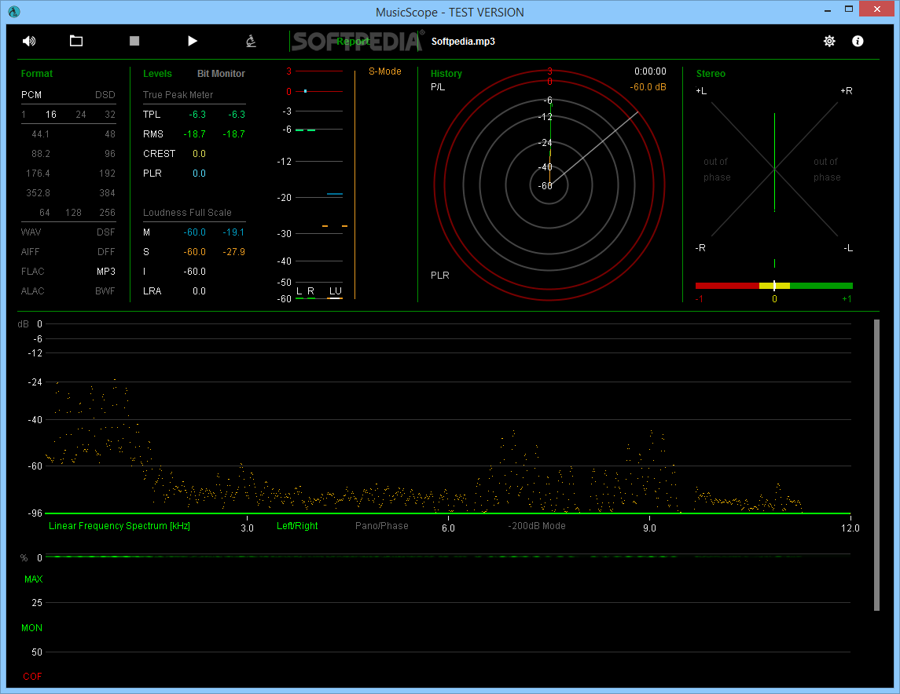Click the MusicScope app icon in title bar

(x=14, y=12)
